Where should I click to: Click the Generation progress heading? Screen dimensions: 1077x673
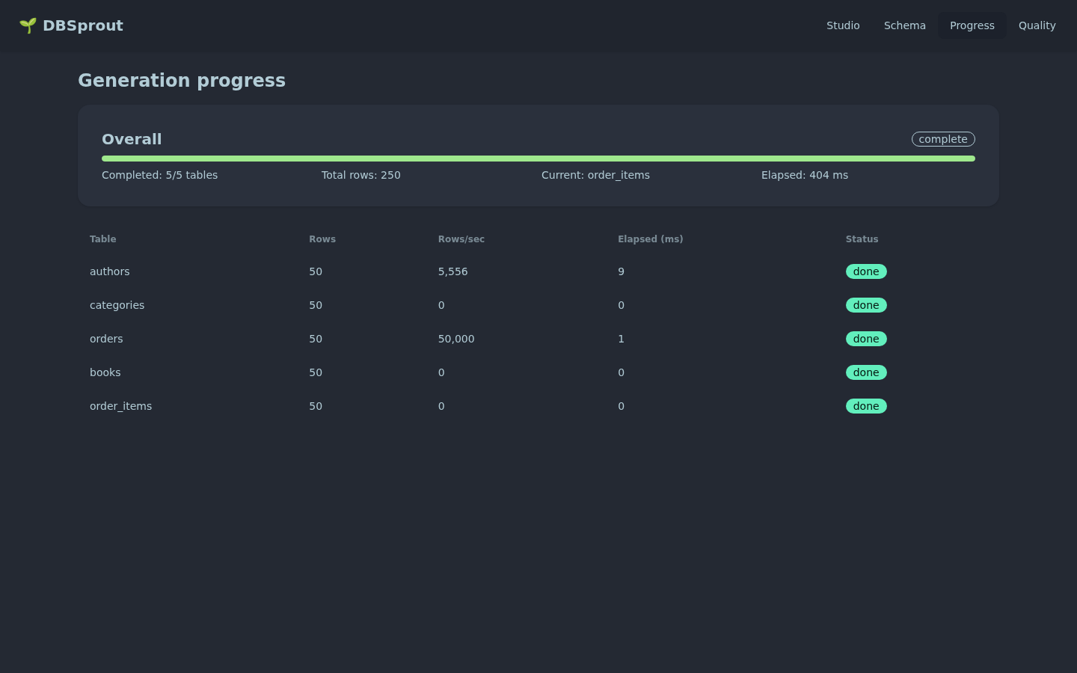pyautogui.click(x=182, y=81)
